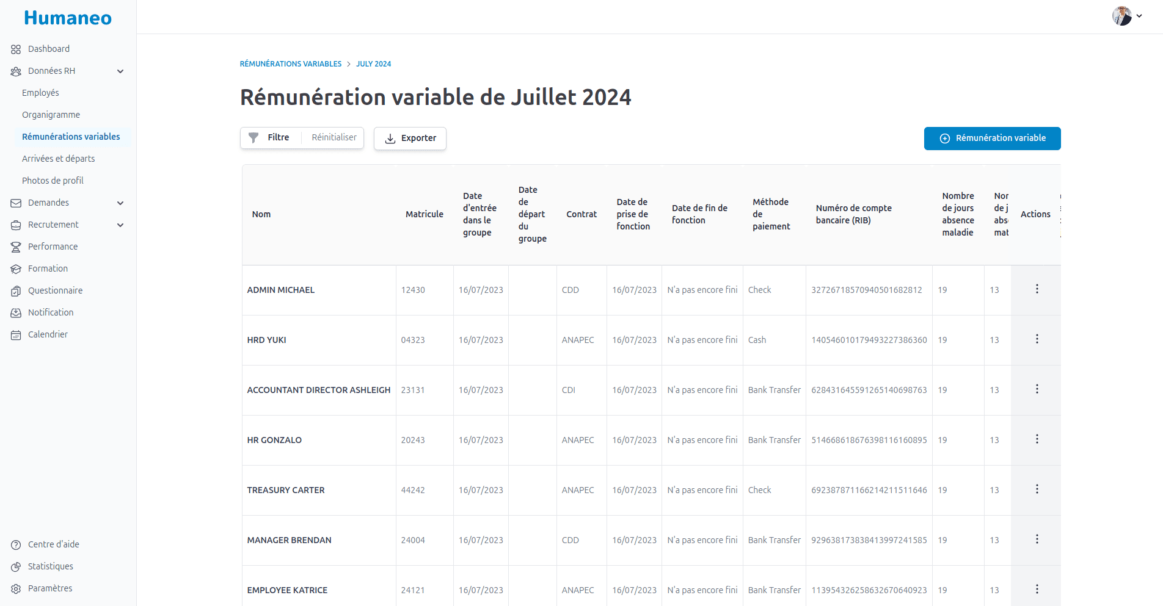Open three-dot menu for MANAGER BRENDAN

[1037, 539]
